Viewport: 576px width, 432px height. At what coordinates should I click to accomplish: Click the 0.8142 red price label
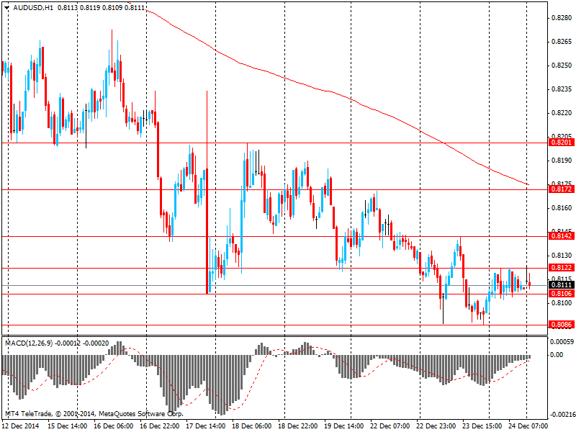[x=561, y=236]
